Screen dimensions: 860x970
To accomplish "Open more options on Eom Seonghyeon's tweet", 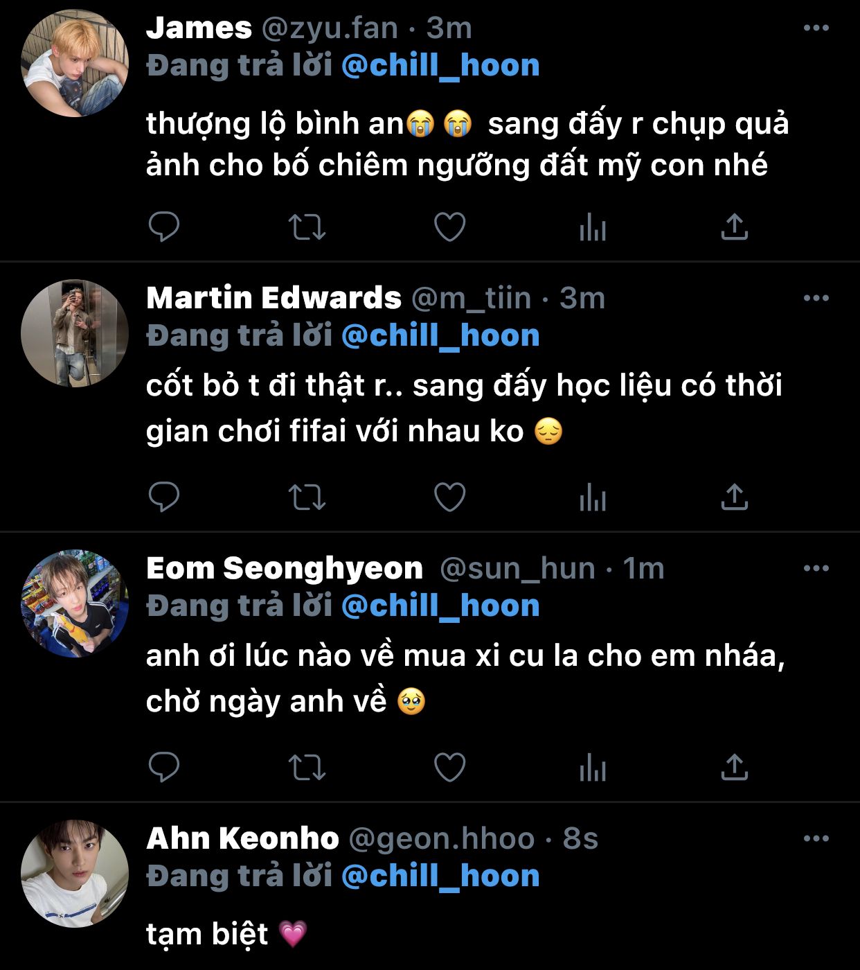I will point(816,569).
